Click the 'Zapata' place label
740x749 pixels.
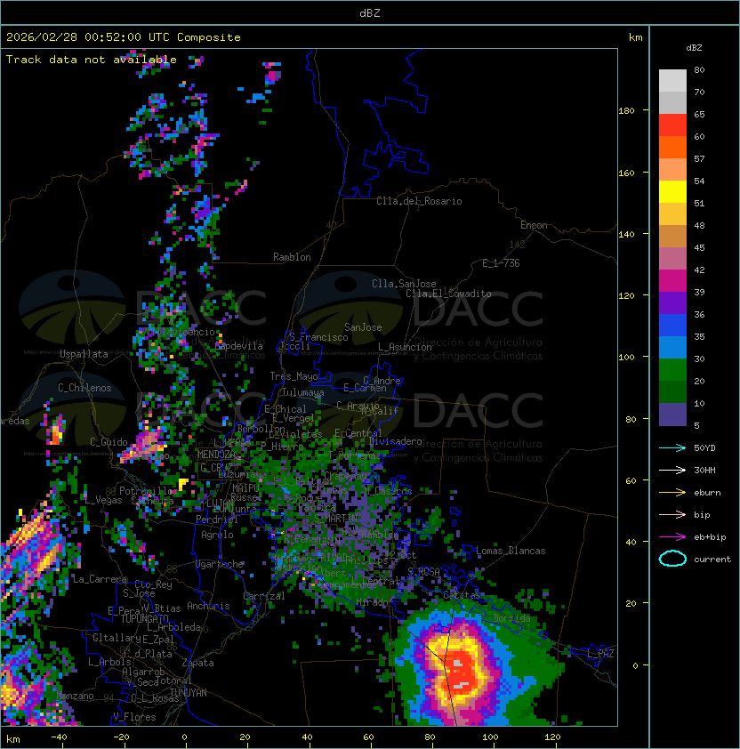[197, 663]
